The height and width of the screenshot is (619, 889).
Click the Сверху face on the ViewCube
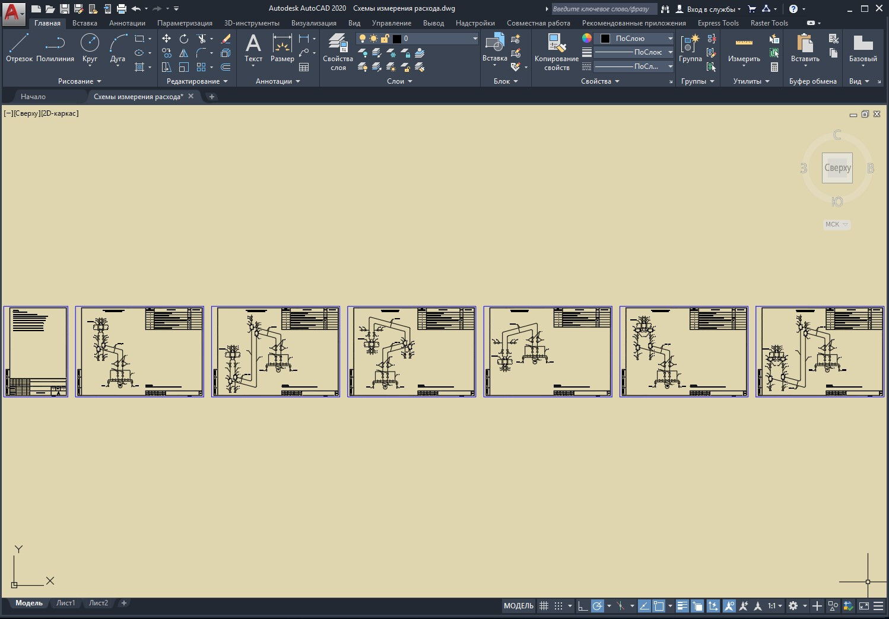837,168
